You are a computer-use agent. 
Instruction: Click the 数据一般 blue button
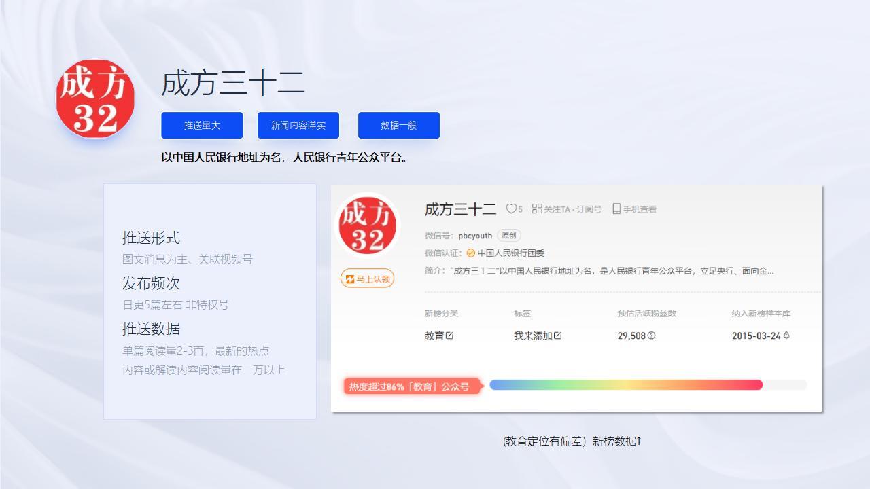pyautogui.click(x=399, y=125)
